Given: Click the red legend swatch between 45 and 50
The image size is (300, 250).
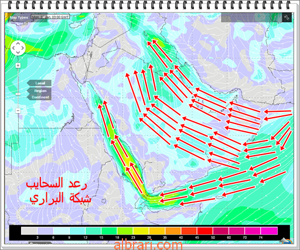Looking at the screenshot, I should (205, 231).
